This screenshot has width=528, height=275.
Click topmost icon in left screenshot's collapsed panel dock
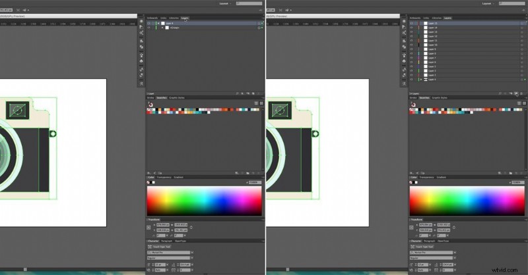(x=141, y=21)
